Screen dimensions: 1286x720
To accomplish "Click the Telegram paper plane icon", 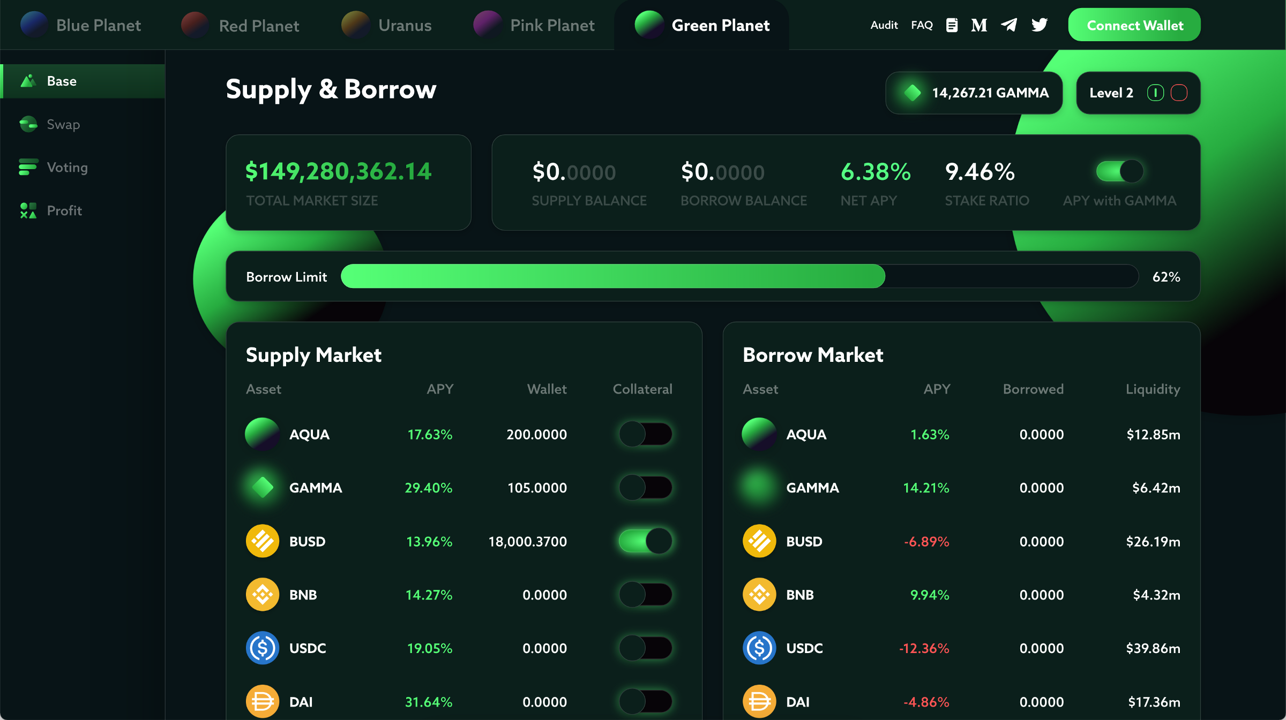I will tap(1009, 25).
